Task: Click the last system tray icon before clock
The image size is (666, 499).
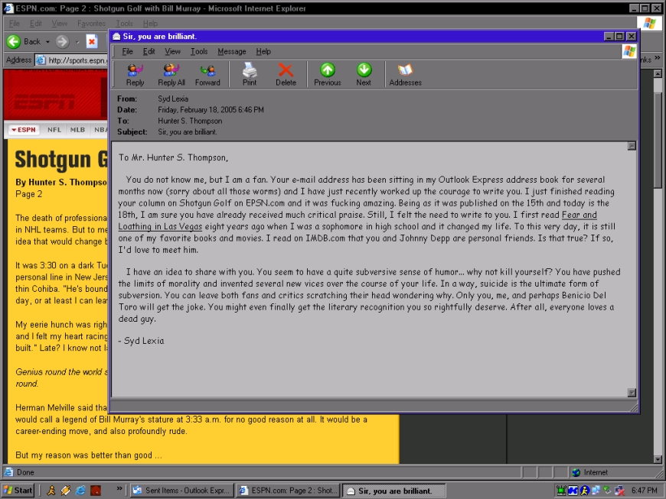Action: [x=620, y=491]
